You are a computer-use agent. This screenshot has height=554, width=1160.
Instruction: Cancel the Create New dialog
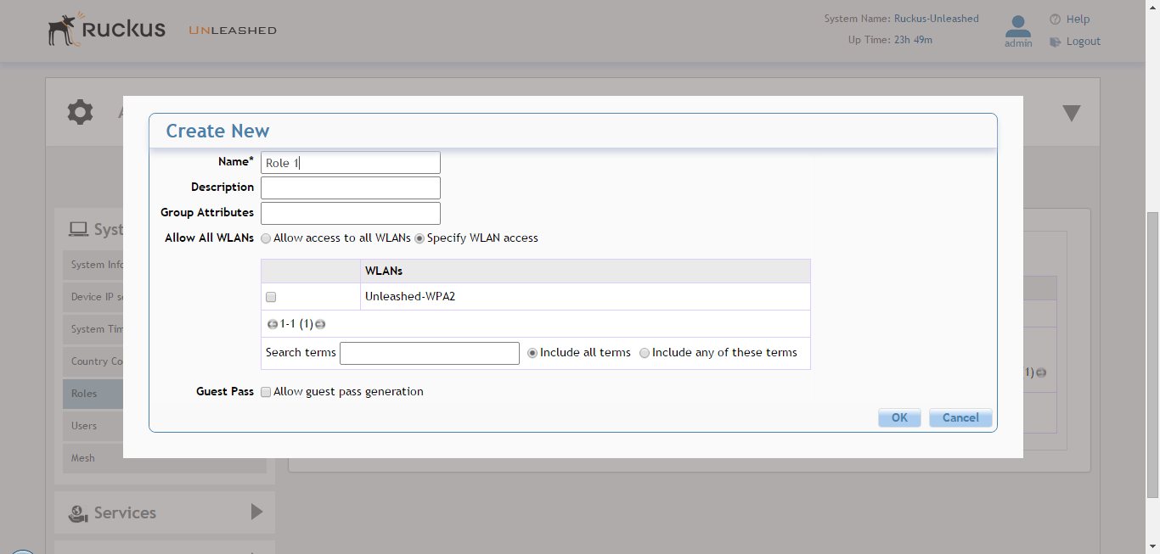tap(960, 417)
